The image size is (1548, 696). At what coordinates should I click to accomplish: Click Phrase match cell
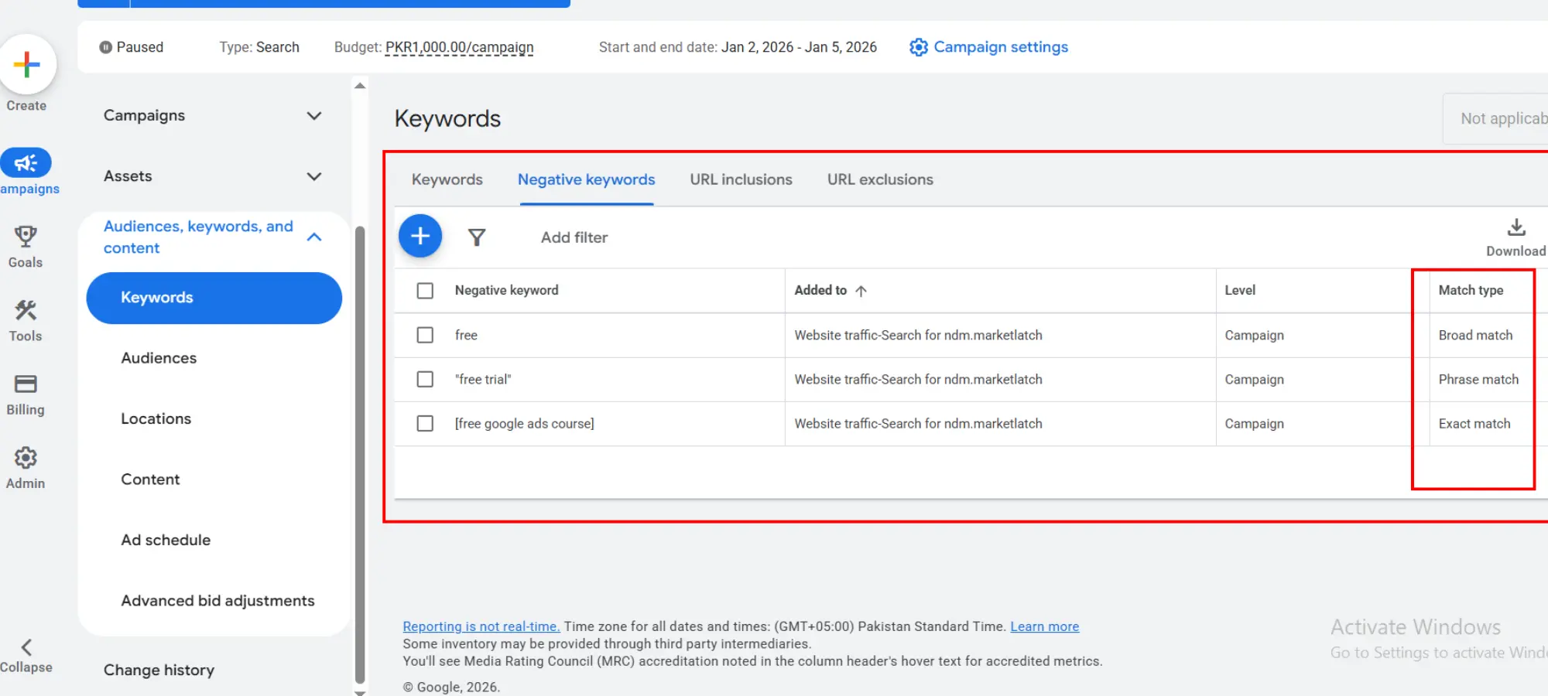point(1478,379)
